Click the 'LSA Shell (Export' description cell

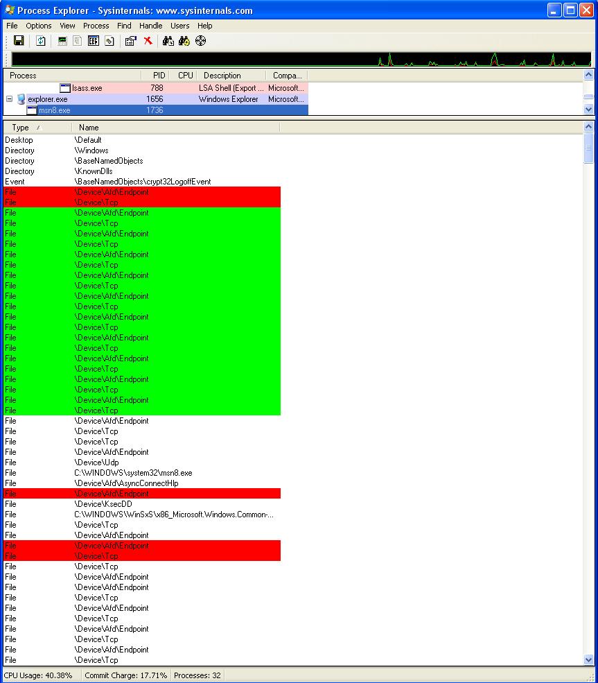(x=231, y=88)
